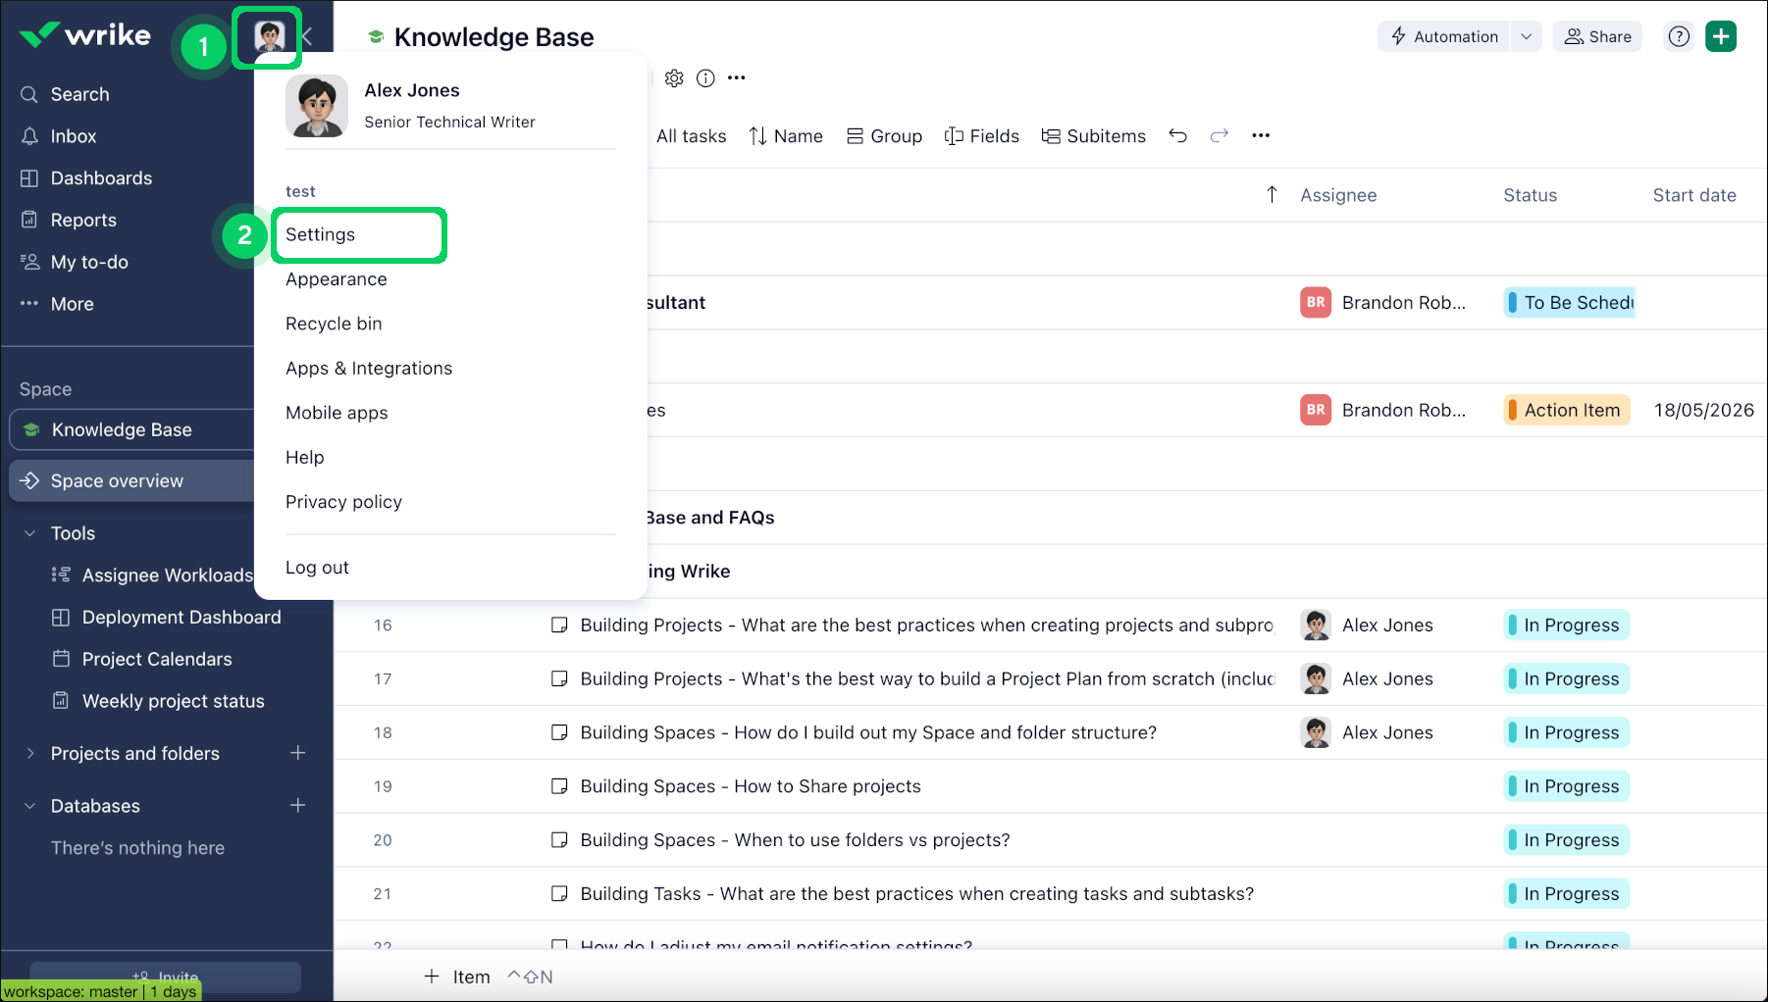1768x1002 pixels.
Task: Open My to-do icon
Action: click(30, 262)
